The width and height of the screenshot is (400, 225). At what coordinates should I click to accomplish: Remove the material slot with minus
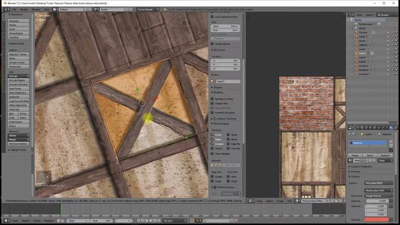tap(391, 146)
